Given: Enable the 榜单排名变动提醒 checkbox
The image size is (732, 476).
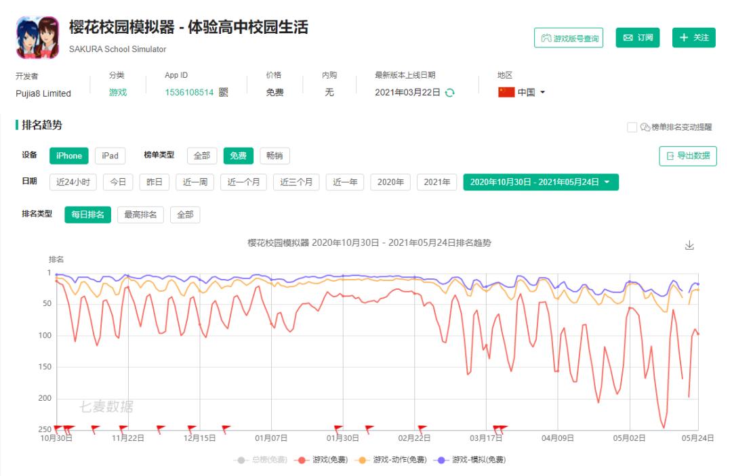Looking at the screenshot, I should [x=632, y=127].
